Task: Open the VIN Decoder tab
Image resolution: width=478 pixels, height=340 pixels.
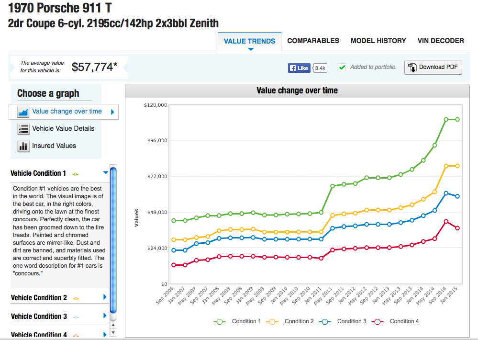Action: pos(440,41)
